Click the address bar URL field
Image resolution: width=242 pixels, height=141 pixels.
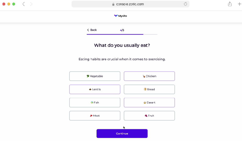point(130,4)
